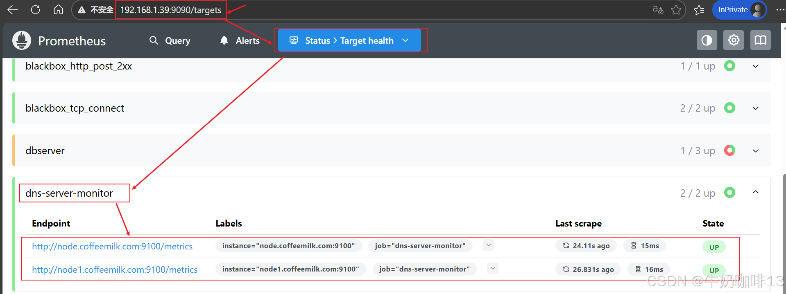This screenshot has height=294, width=786.
Task: Click the dbserver job name
Action: [45, 151]
